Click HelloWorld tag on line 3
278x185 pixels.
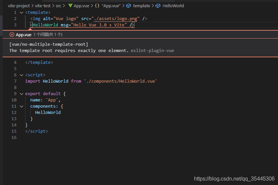45,25
